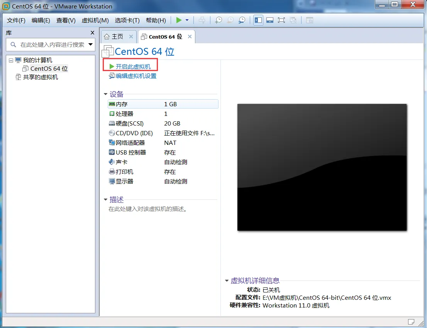Click the green power-on play toolbar button
427x328 pixels.
(179, 20)
